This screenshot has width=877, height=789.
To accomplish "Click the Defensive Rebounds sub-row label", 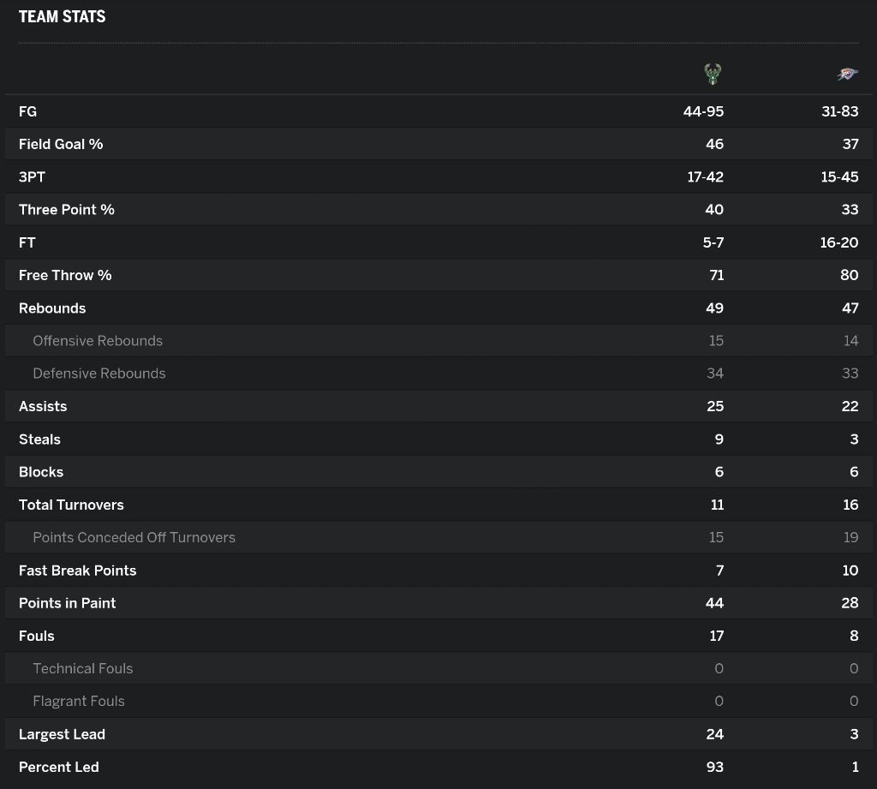I will point(99,374).
